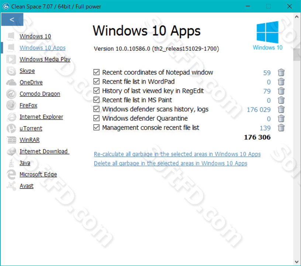
Task: Open the Windows 10 section
Action: click(x=35, y=36)
